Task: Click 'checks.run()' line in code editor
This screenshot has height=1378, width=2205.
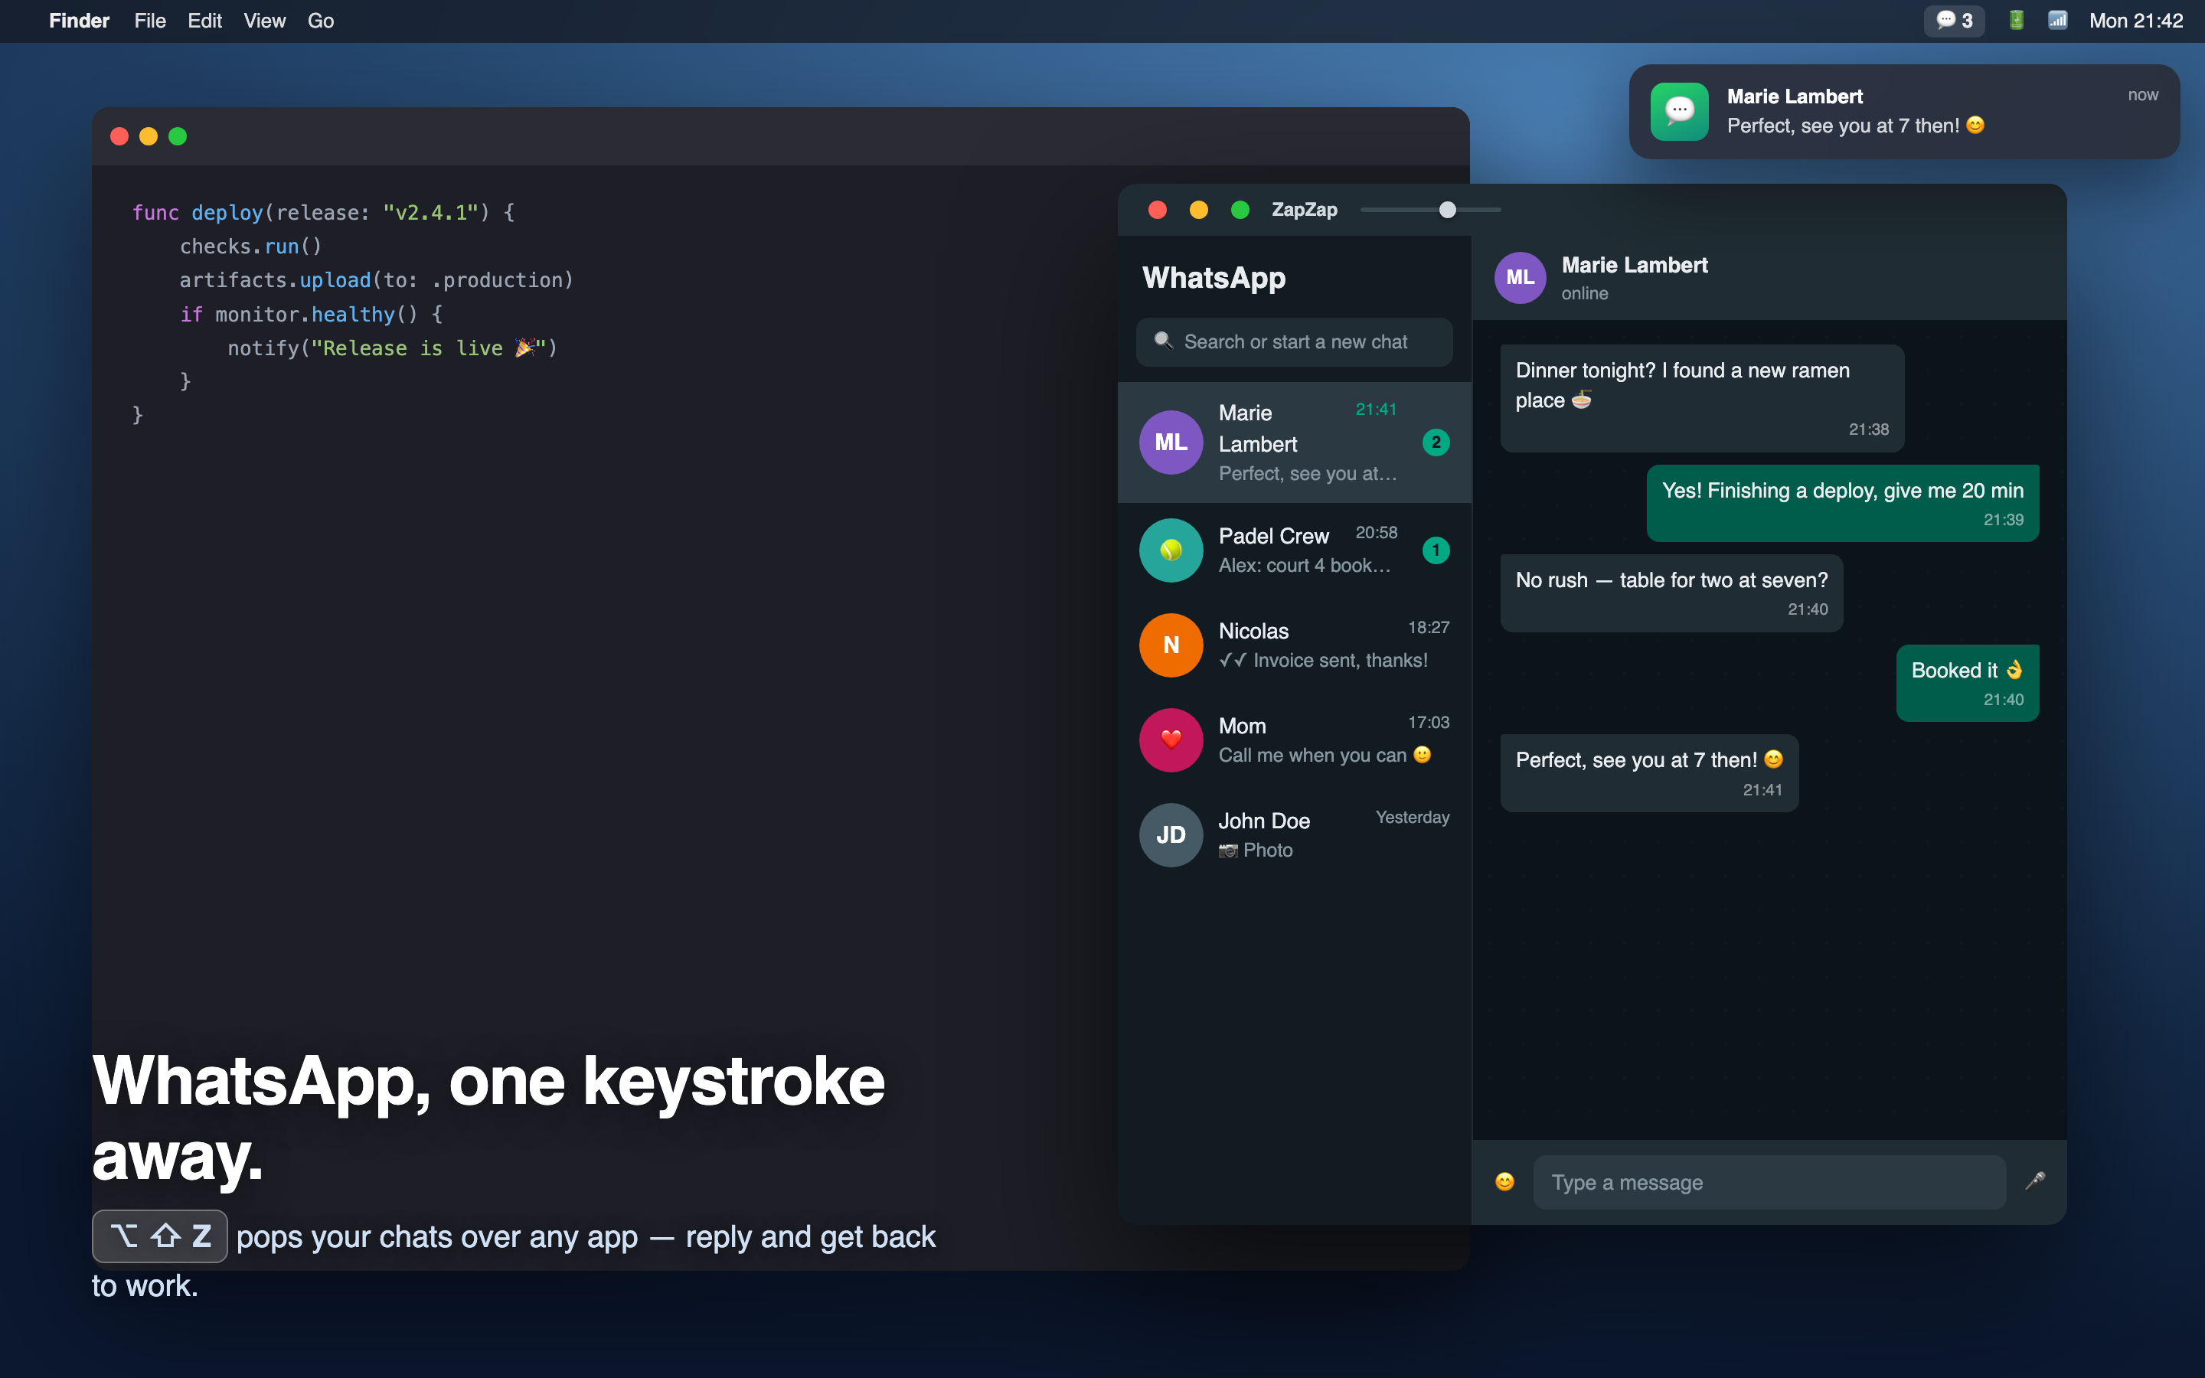Action: pos(250,246)
